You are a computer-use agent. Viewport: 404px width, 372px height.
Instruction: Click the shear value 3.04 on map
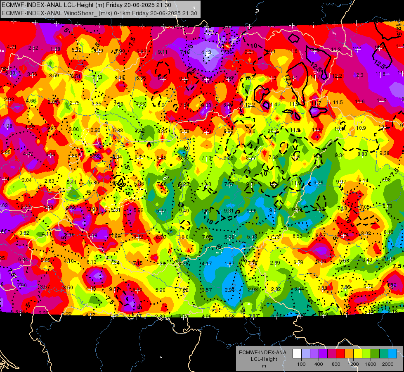pyautogui.click(x=27, y=180)
